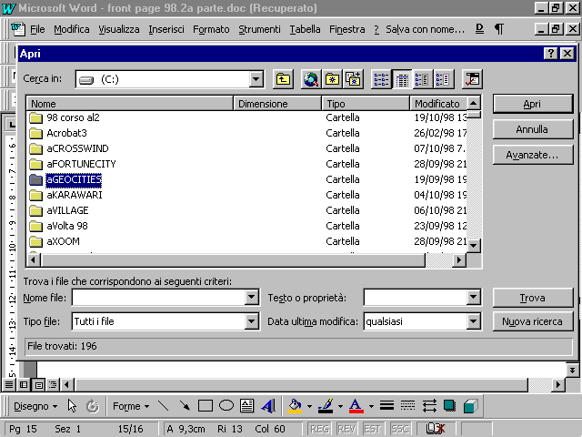Insert WordArt
The height and width of the screenshot is (437, 582).
click(268, 406)
